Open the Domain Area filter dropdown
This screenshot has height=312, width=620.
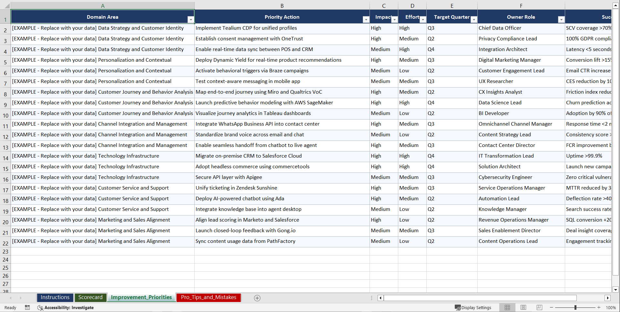coord(191,19)
